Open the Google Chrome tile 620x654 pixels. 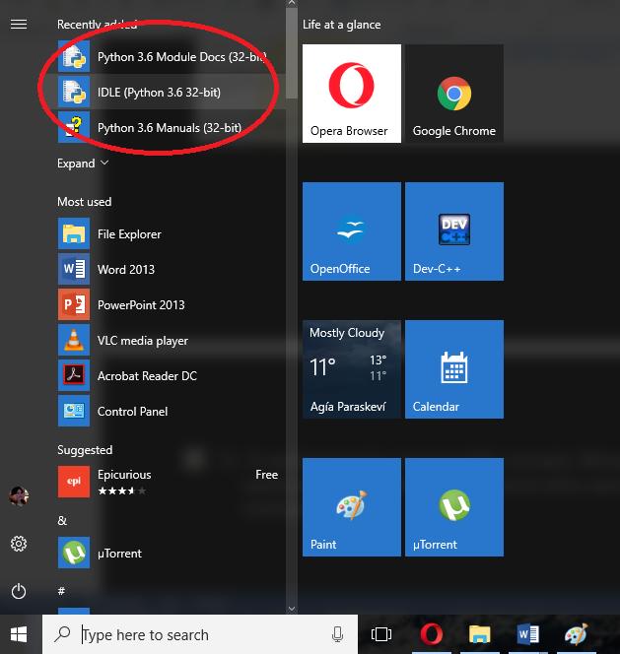coord(454,94)
